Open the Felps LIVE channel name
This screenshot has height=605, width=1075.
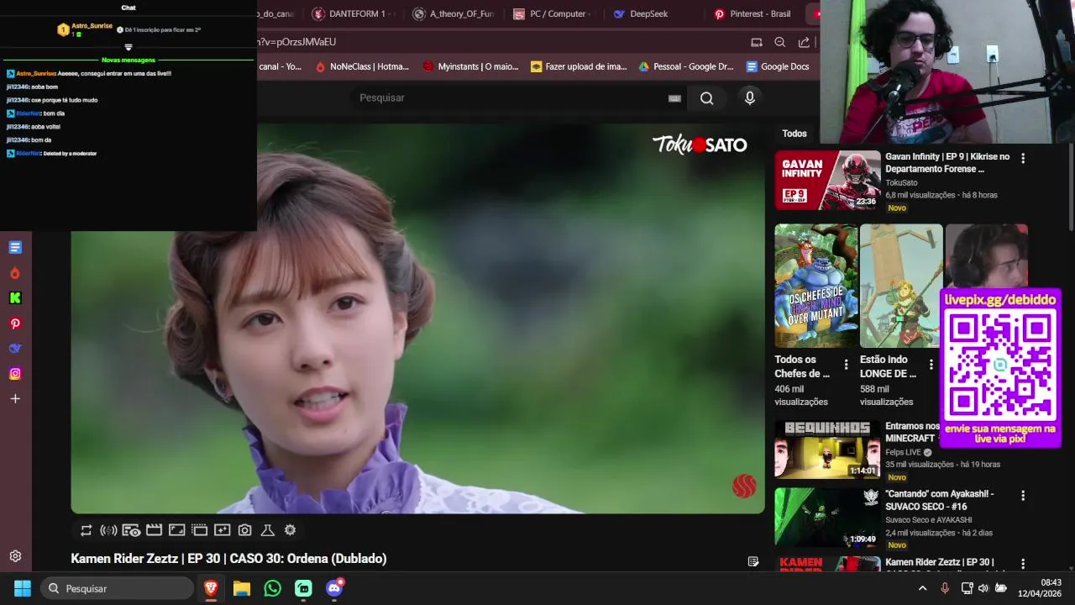[903, 452]
